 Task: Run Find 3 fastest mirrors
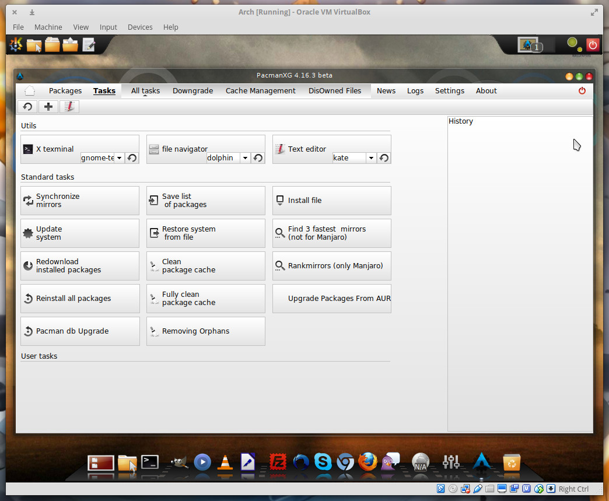[x=332, y=233]
